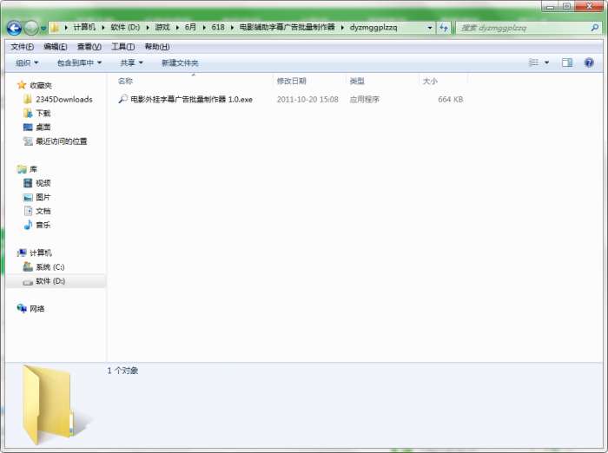Click the 664 KB size cell
Image resolution: width=608 pixels, height=453 pixels.
coord(450,99)
